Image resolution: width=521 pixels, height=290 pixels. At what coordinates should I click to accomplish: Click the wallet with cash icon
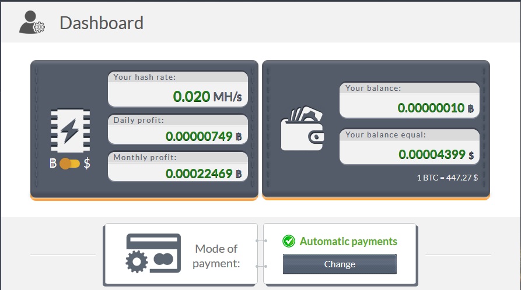click(302, 129)
